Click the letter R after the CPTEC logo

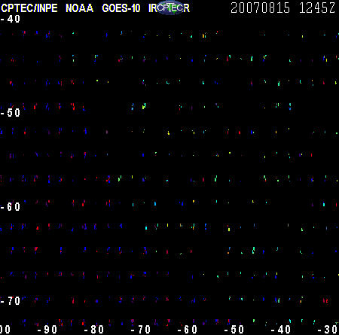(x=186, y=8)
